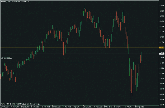Select the green dashed buy order line
The height and width of the screenshot is (108, 165).
(80, 59)
